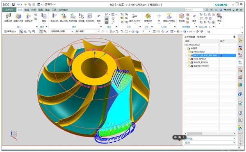The image size is (246, 152).
Task: Click the 创建几何体 (Create Geometry) icon
Action: [18, 17]
